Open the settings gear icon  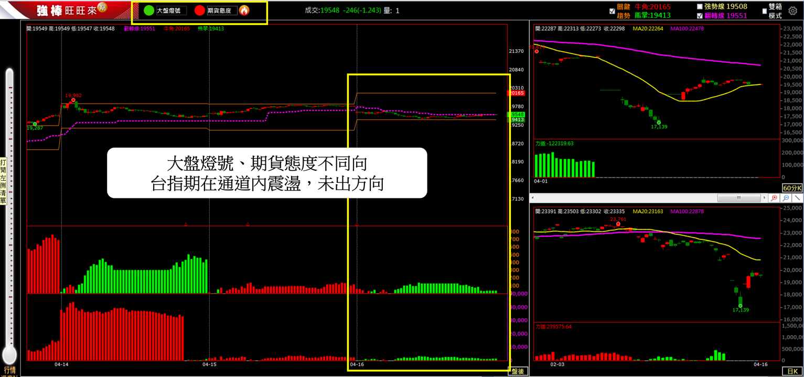[x=792, y=10]
